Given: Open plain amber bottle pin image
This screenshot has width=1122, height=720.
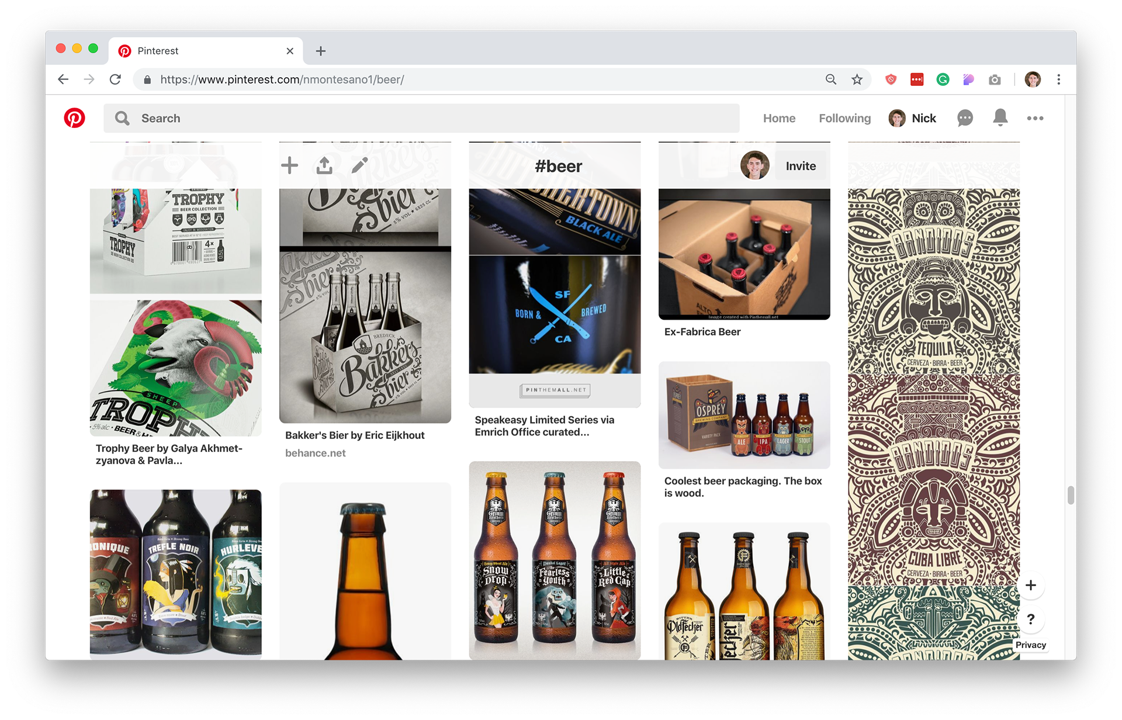Looking at the screenshot, I should 365,571.
